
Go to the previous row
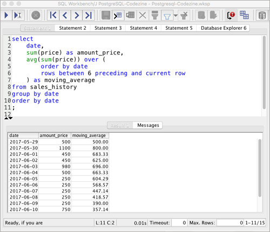(65, 15)
